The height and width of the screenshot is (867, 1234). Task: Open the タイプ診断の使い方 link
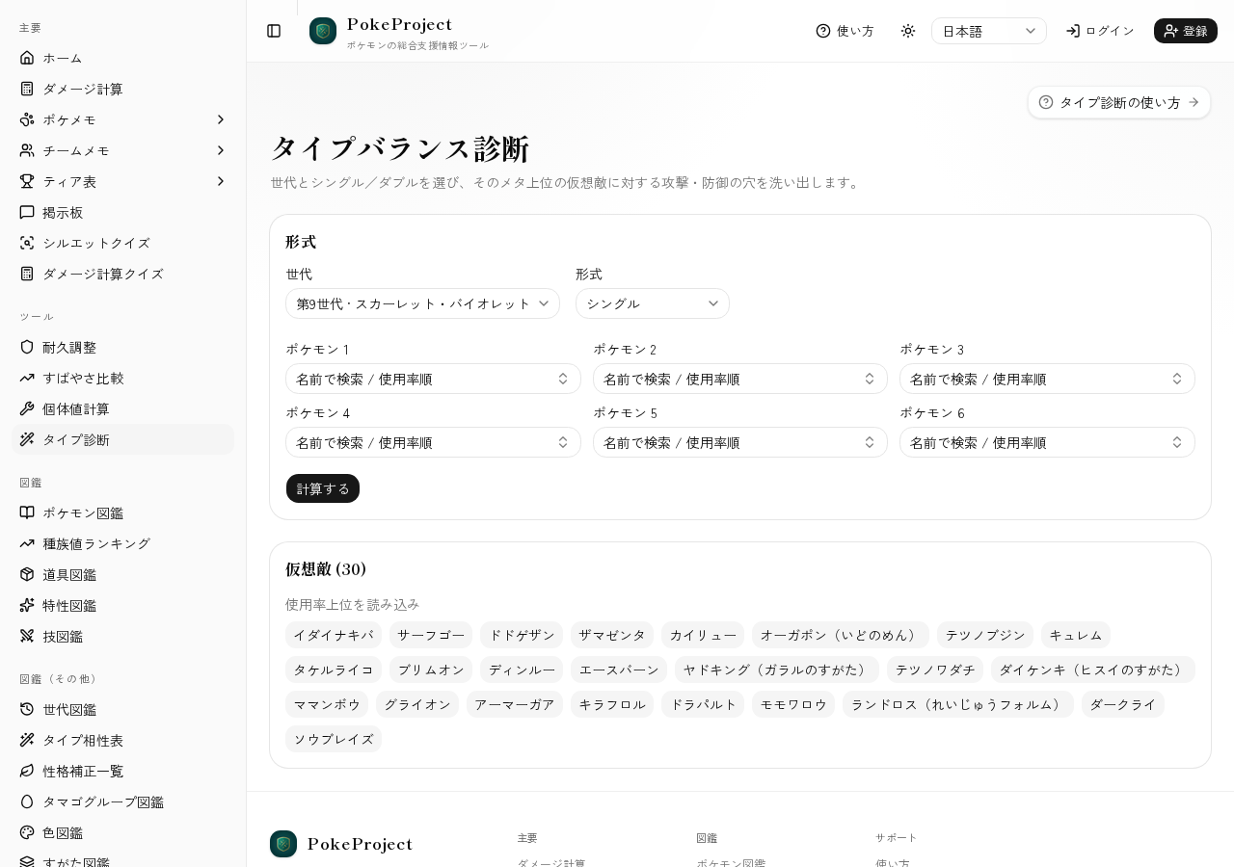[1119, 102]
